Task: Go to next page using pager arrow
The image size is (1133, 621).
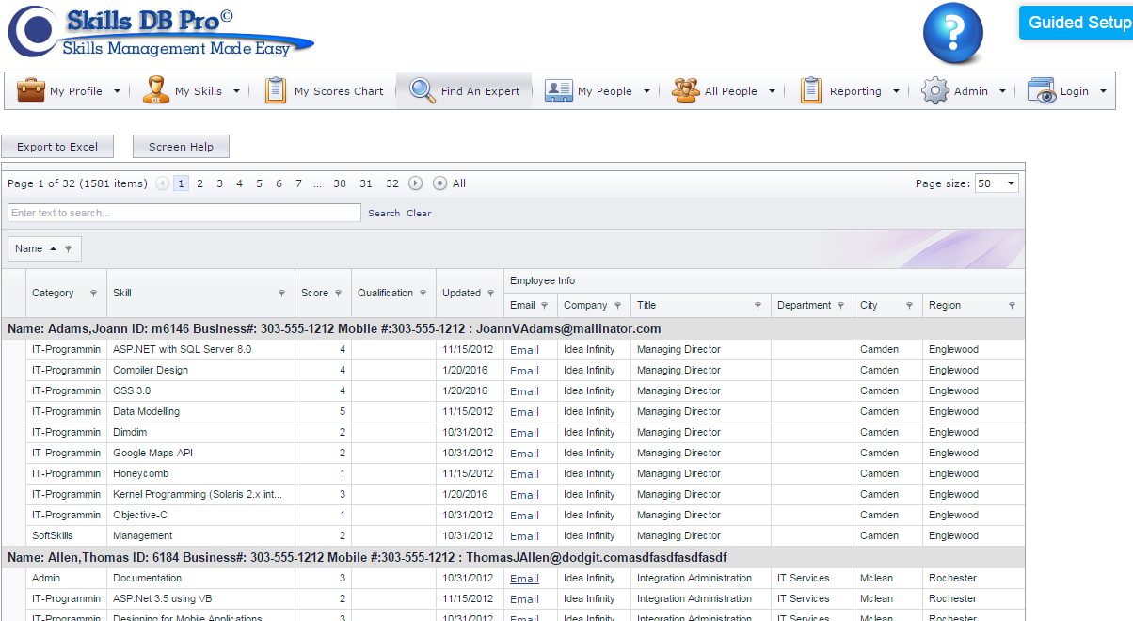Action: [415, 183]
